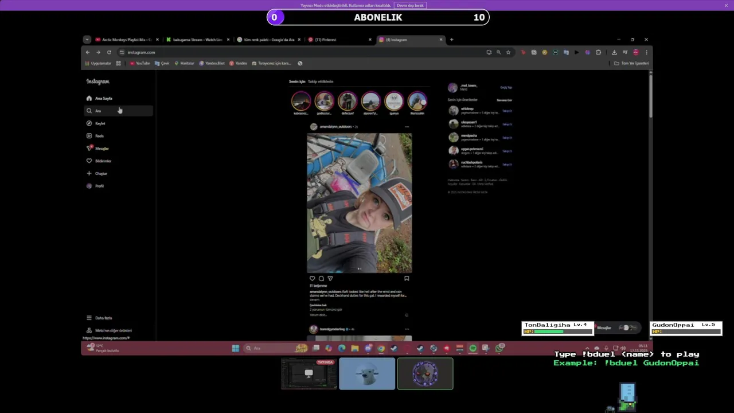Open more options on amandalynn_outdoors post
Viewport: 734px width, 413px height.
pyautogui.click(x=407, y=126)
